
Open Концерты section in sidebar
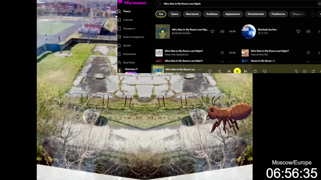coord(129,28)
